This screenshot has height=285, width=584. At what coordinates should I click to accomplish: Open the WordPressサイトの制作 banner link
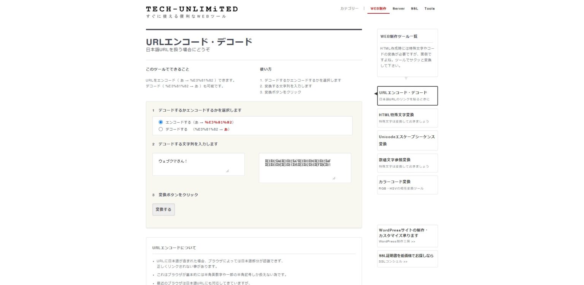[x=407, y=236]
